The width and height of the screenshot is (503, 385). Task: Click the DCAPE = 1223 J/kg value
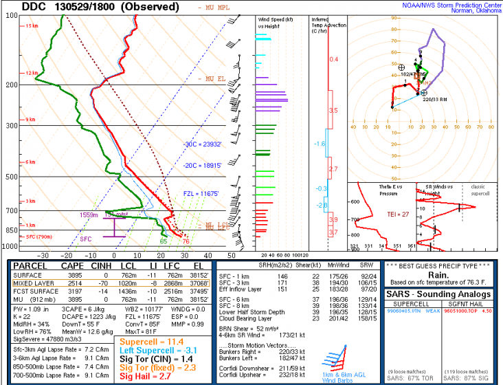click(x=89, y=317)
